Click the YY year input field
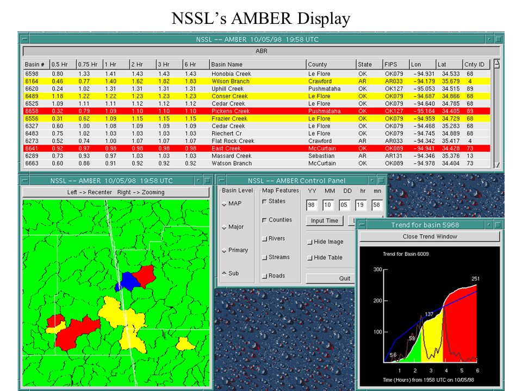Image resolution: width=522 pixels, height=391 pixels. pos(312,205)
